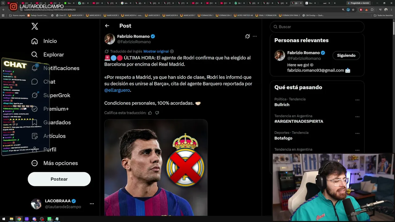
Task: Open the Botafogo trend
Action: pos(283,138)
